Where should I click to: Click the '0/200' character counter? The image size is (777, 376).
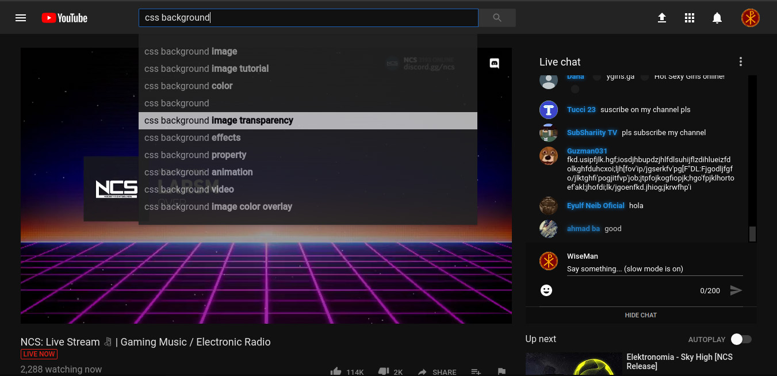(710, 291)
